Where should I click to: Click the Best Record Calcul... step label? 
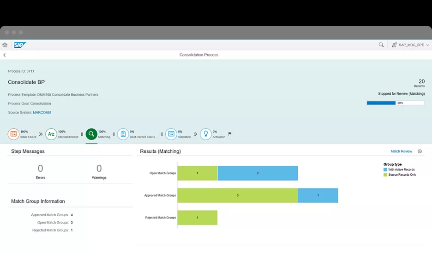(x=143, y=137)
